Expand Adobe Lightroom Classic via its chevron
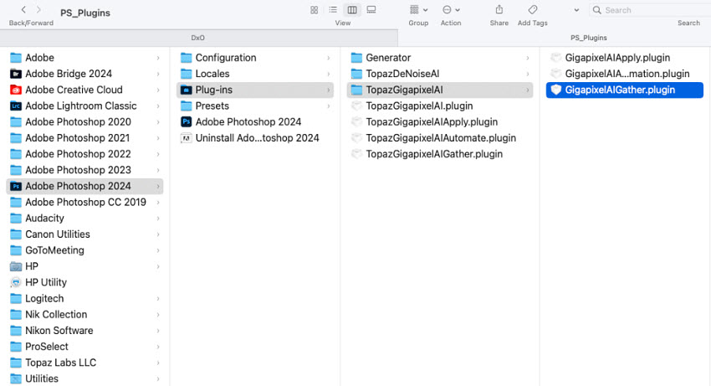Viewport: 711px width, 386px height. click(x=158, y=106)
